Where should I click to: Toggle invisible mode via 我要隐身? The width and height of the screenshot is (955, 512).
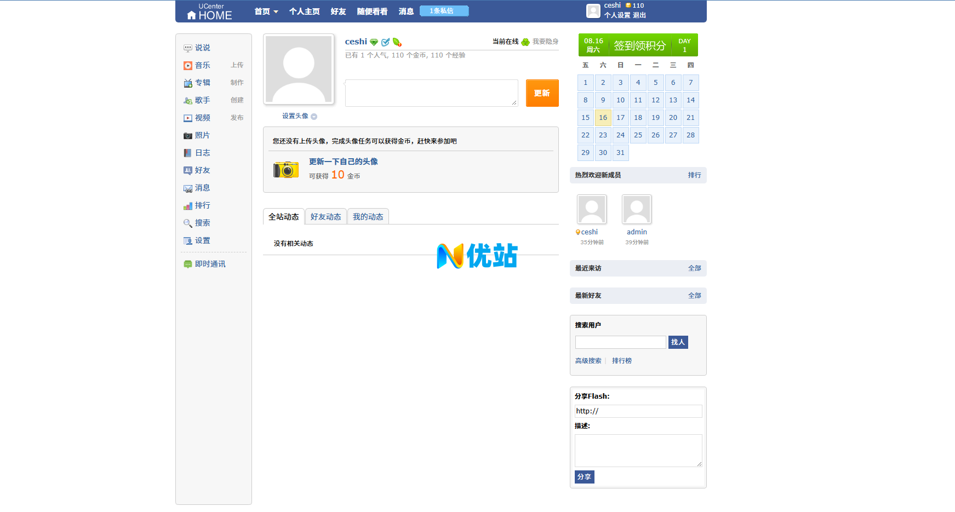(x=545, y=42)
